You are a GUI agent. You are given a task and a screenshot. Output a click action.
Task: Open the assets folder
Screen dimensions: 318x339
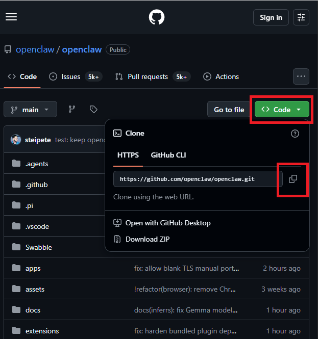[35, 289]
